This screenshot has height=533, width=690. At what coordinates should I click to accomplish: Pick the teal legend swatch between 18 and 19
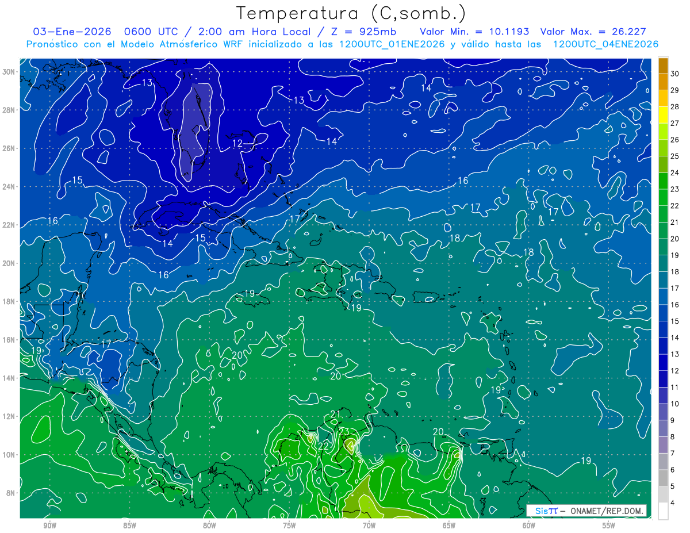663,264
